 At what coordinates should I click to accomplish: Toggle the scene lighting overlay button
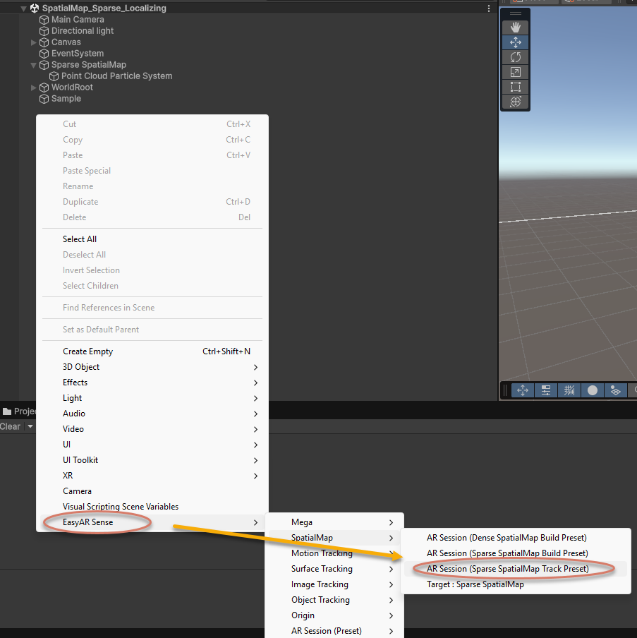615,390
